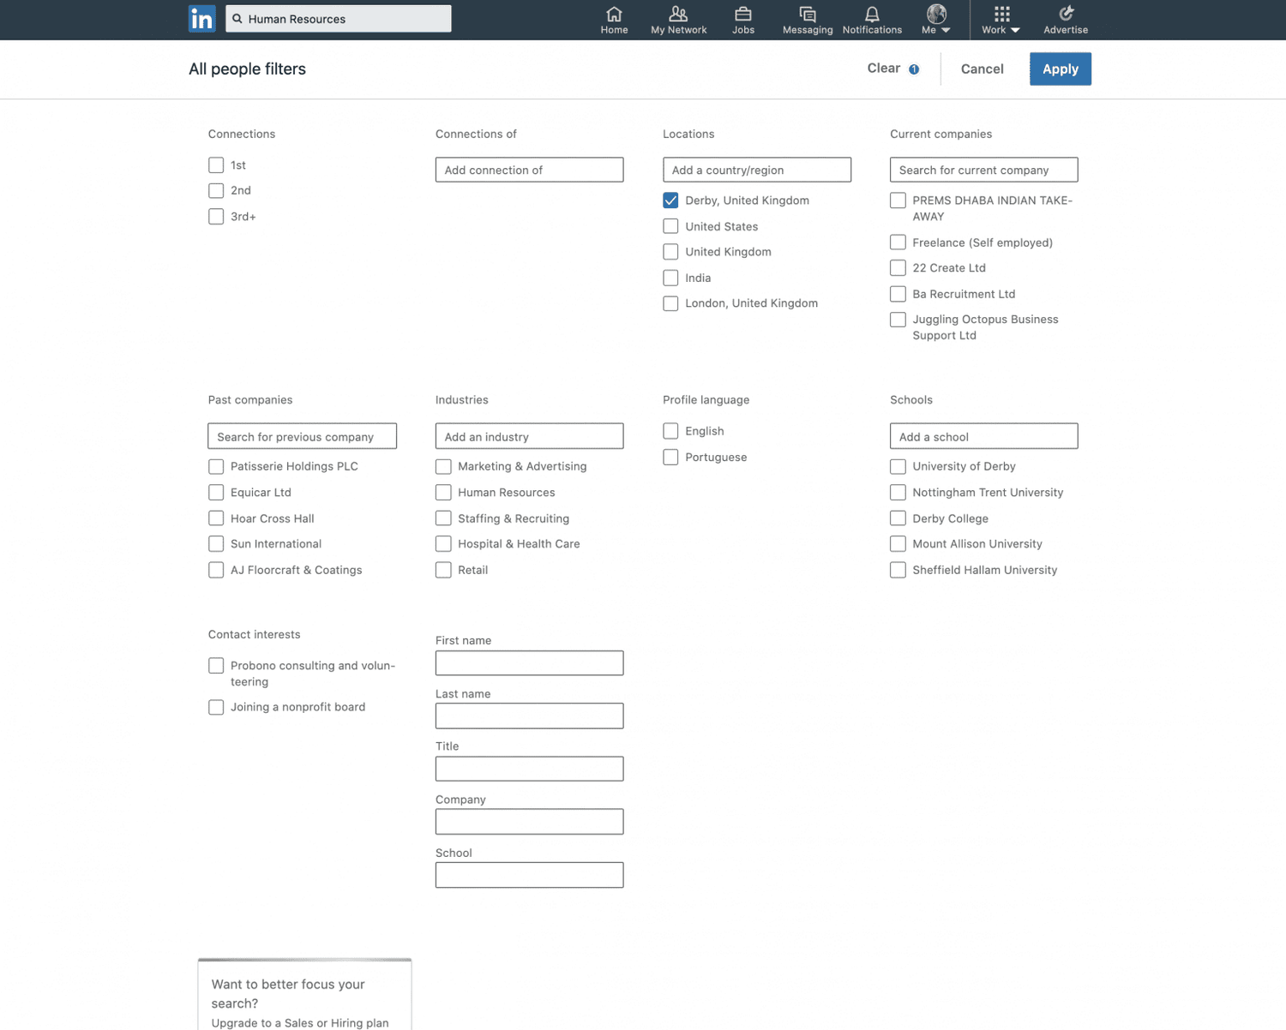The image size is (1286, 1030).
Task: Click the Last name input
Action: coord(529,716)
